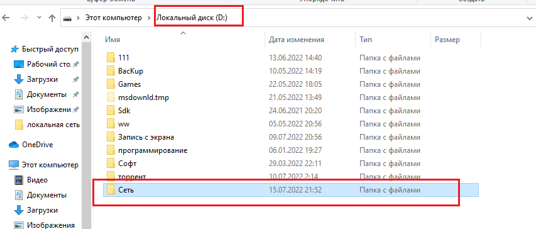The image size is (536, 229).
Task: Go forward with the right arrow button
Action: point(24,18)
